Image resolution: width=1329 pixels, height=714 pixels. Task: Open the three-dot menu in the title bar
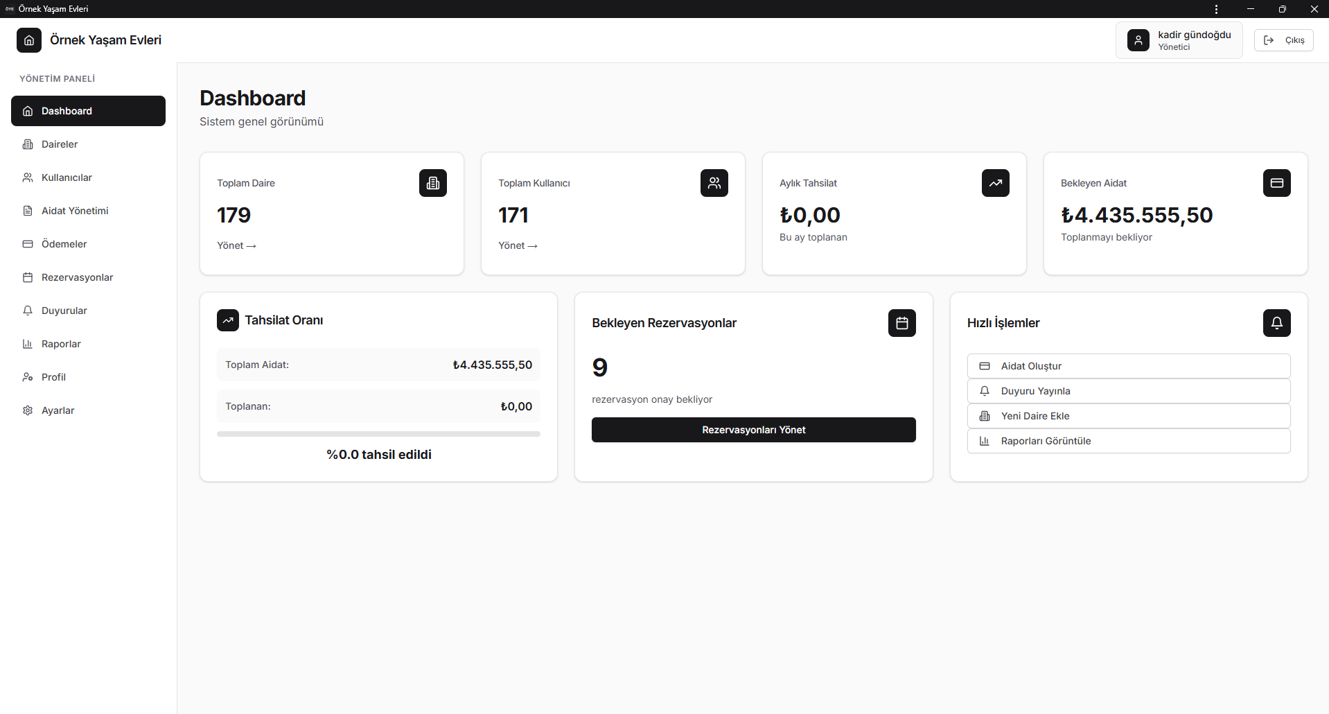tap(1216, 8)
